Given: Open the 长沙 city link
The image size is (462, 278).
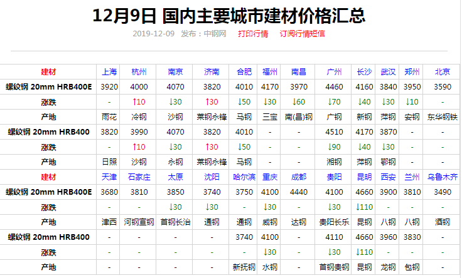Looking at the screenshot, I should click(x=364, y=72).
